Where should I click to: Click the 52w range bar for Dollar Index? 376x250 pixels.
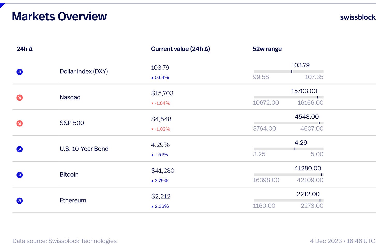288,72
